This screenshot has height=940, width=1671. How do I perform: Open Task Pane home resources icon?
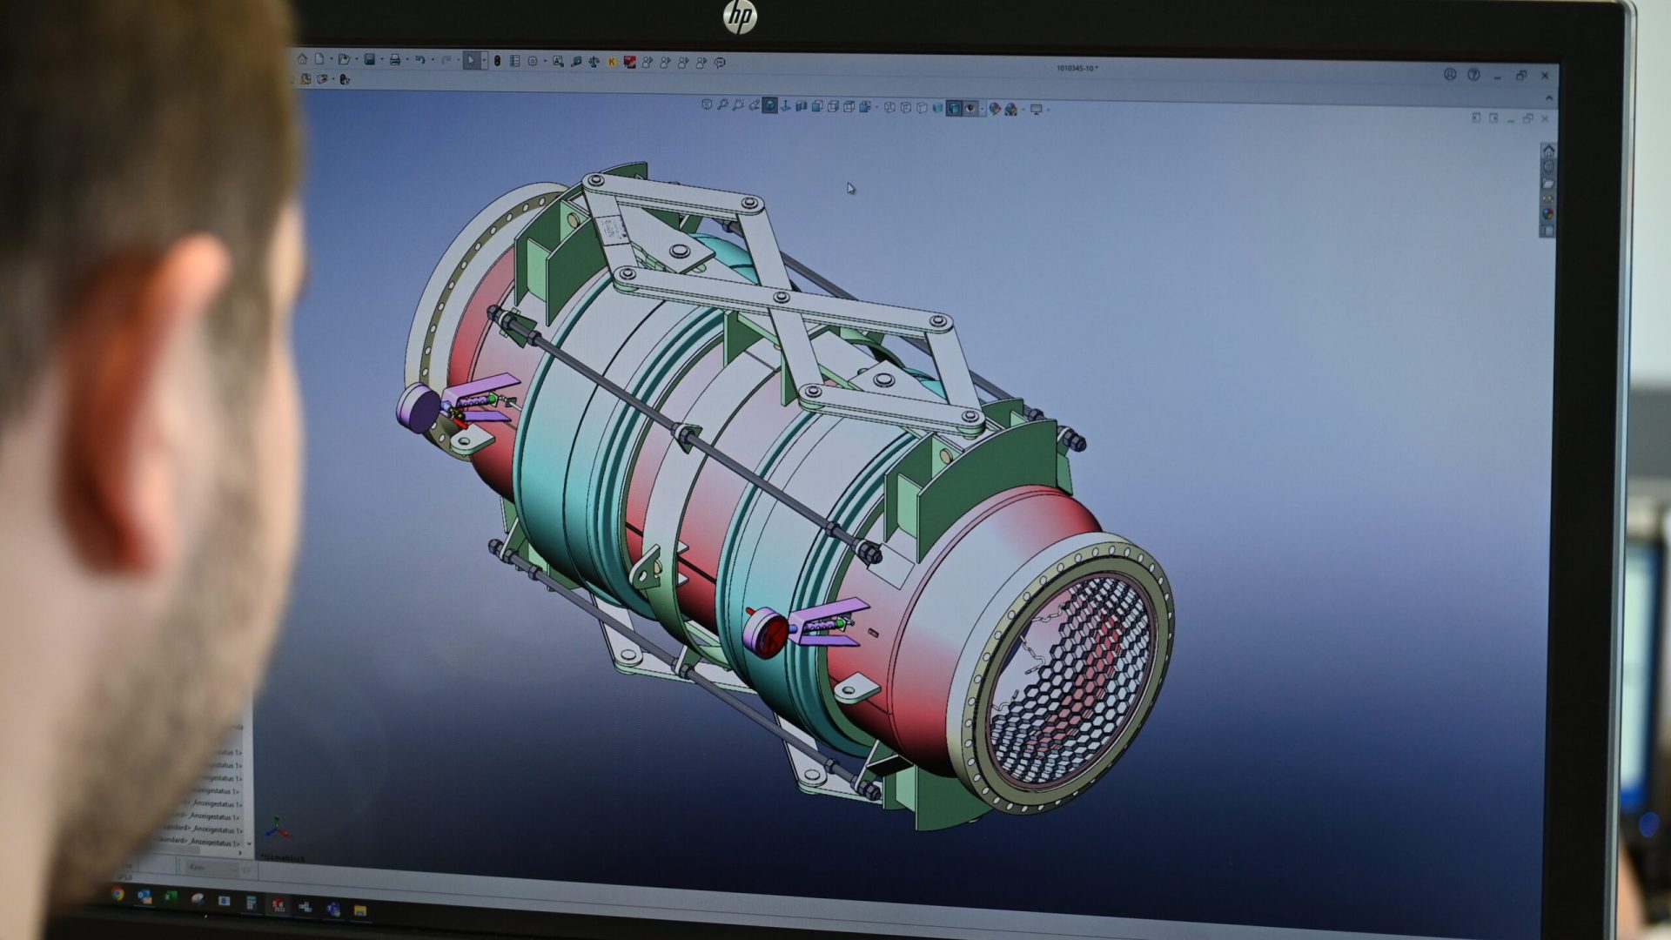[x=1548, y=151]
